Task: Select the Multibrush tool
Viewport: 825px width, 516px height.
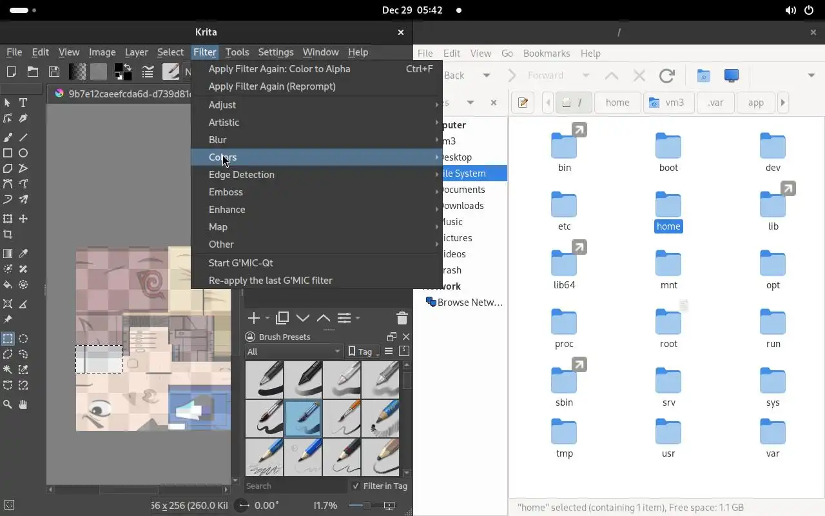Action: click(23, 199)
